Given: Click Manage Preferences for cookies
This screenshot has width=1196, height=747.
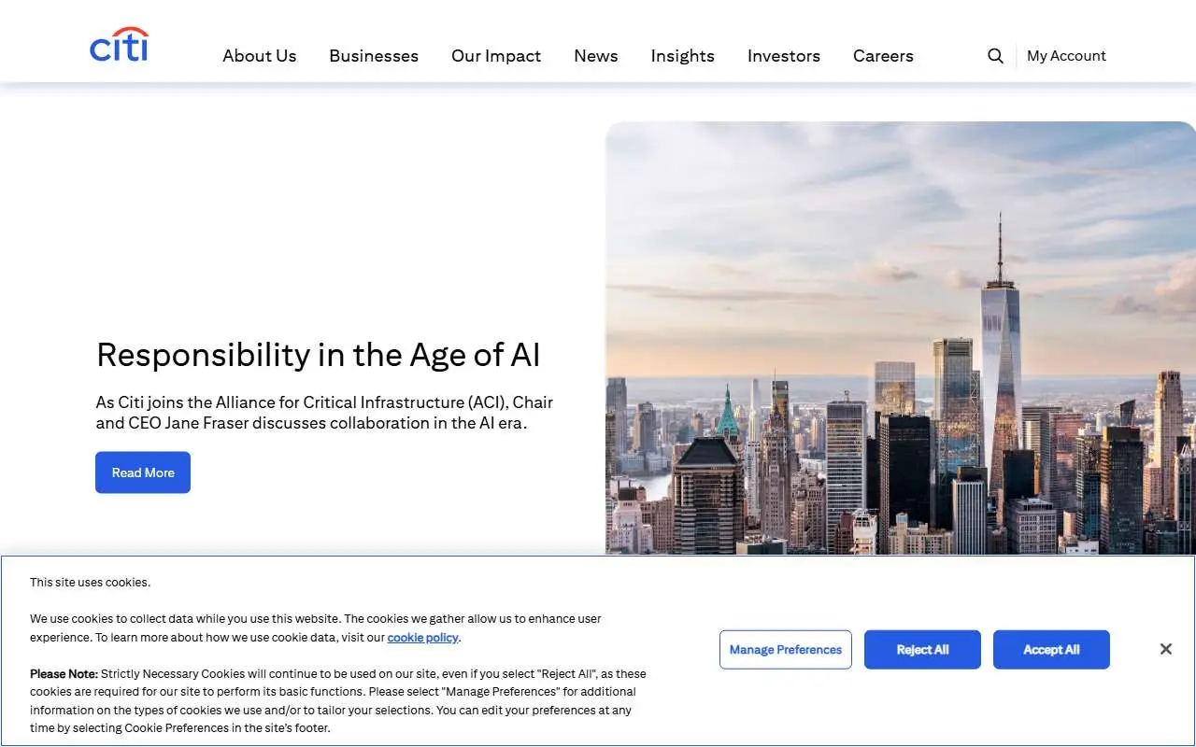Looking at the screenshot, I should (786, 650).
